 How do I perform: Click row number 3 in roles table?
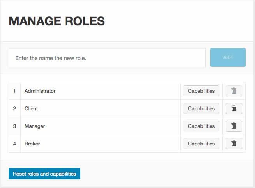[14, 126]
